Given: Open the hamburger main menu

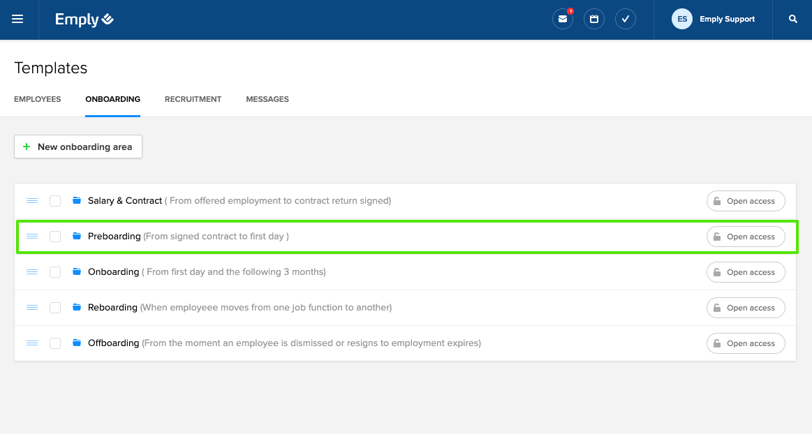Looking at the screenshot, I should 17,20.
